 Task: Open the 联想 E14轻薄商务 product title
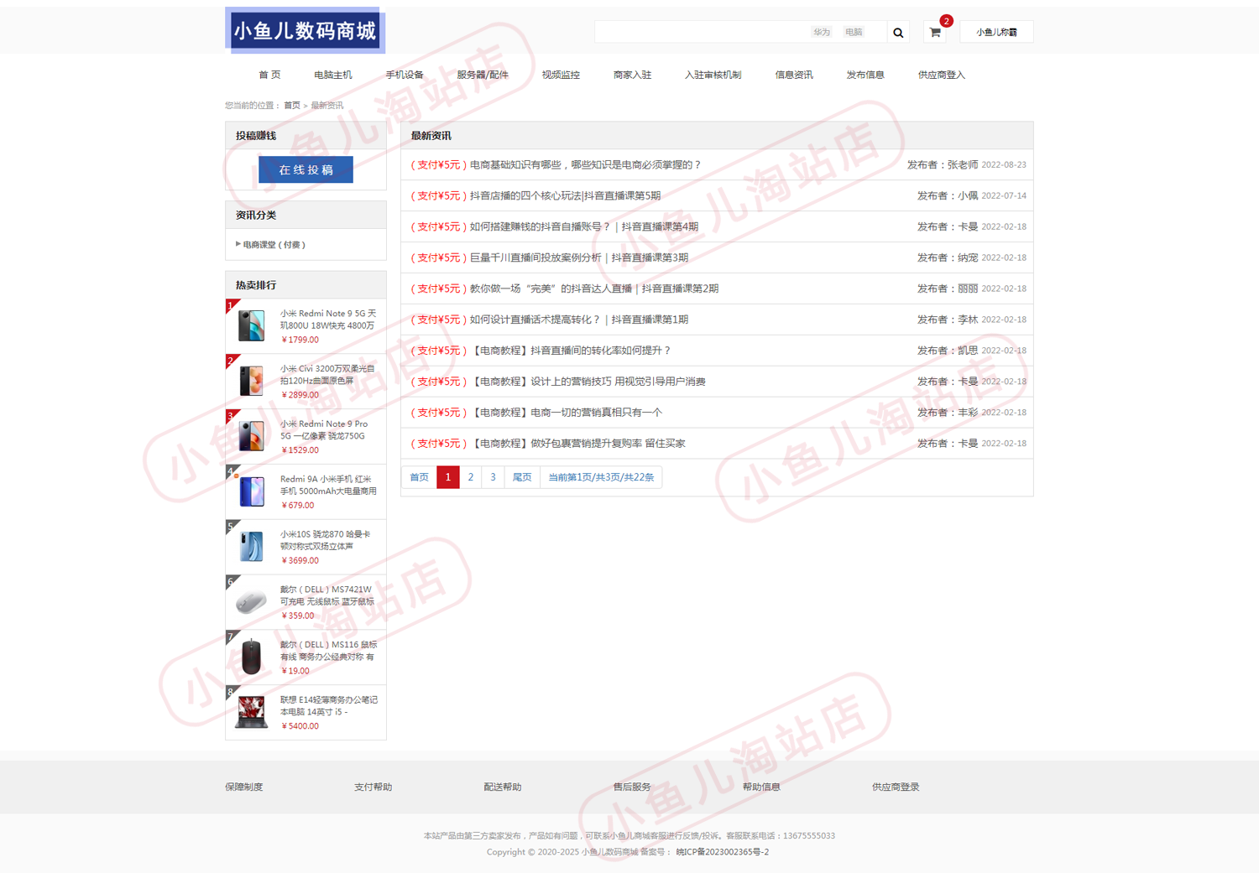[x=329, y=705]
